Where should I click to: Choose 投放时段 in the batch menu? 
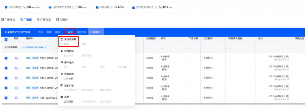87,56
